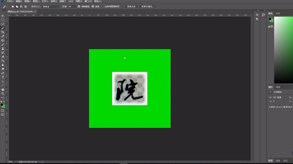
Task: Select the Horizontal Type tool
Action: pyautogui.click(x=3, y=77)
